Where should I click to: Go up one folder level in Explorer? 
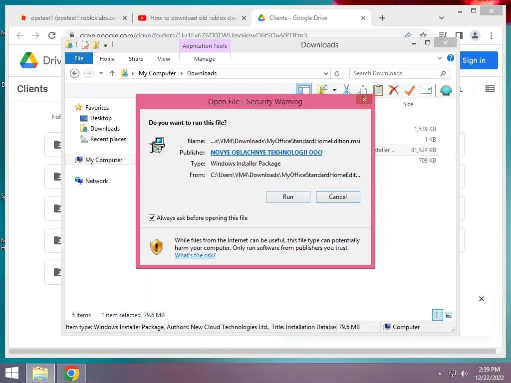click(112, 73)
